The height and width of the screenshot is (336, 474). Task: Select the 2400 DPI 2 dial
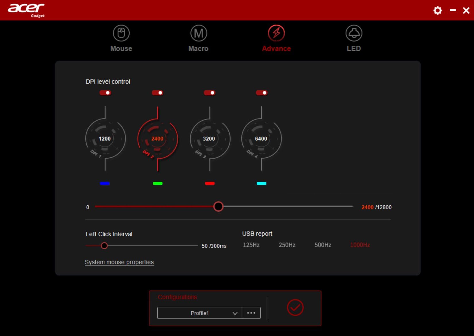pos(157,139)
